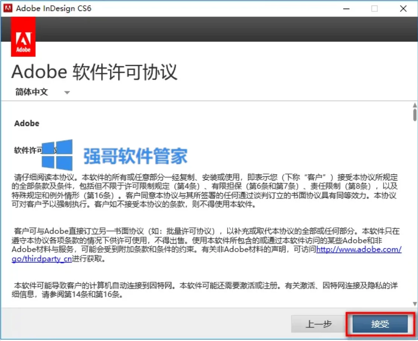The height and width of the screenshot is (341, 418).
Task: Click the paragraph starting 客户可与Adobe直接订立
Action: tap(207, 245)
